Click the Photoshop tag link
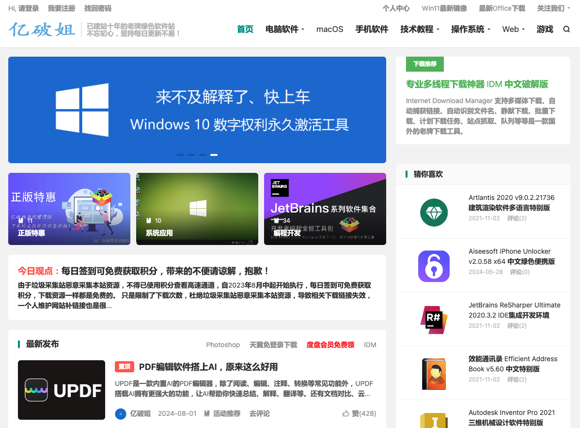Screen dimensions: 580x428 (x=223, y=345)
